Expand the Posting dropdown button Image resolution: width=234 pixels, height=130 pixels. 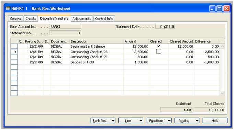click(x=187, y=121)
